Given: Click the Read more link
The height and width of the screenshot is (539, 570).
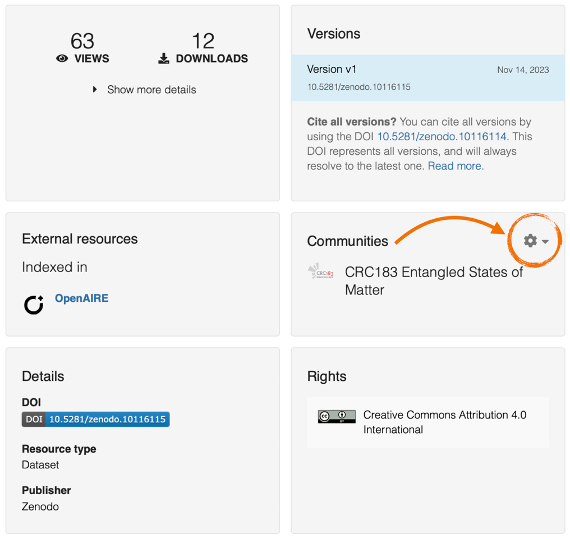Looking at the screenshot, I should pos(454,166).
